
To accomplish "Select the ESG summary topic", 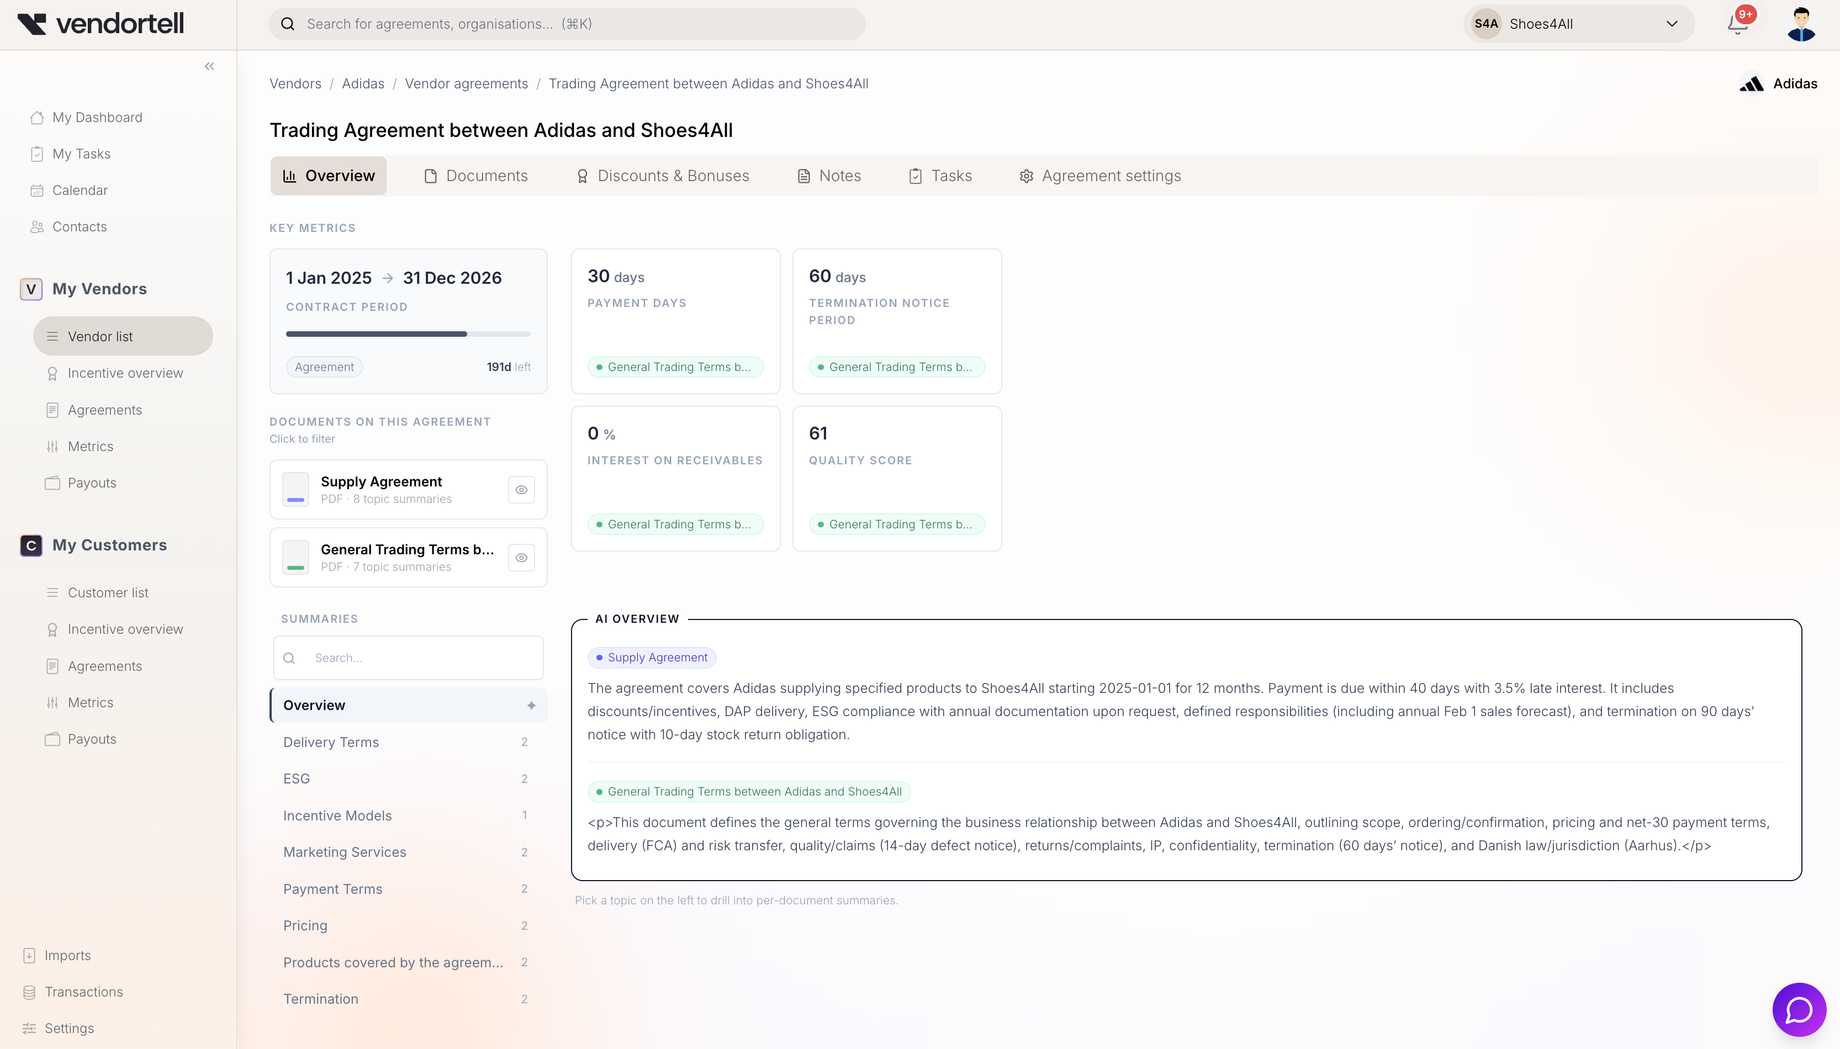I will (x=409, y=779).
